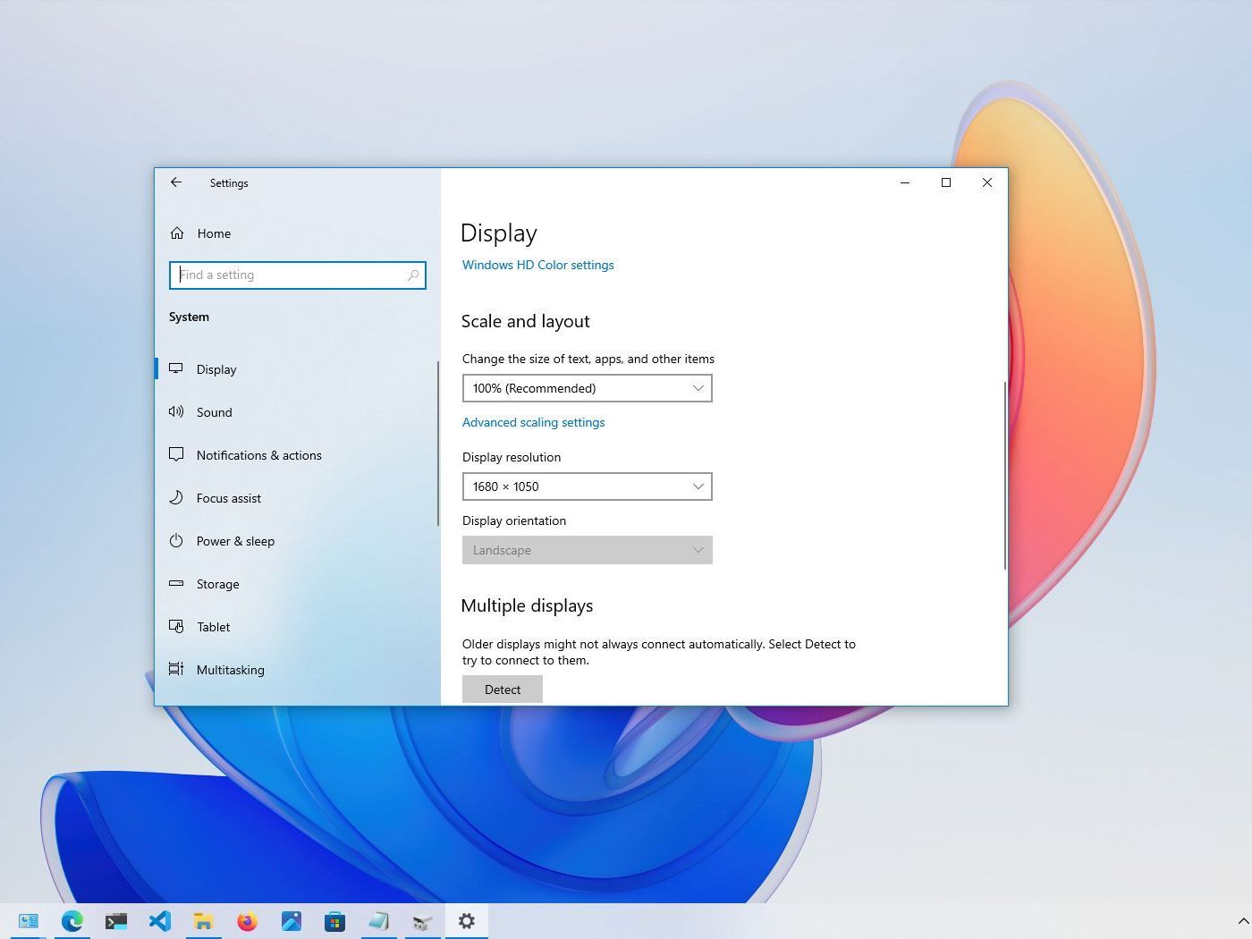Open the display scaling size dropdown
Viewport: 1252px width, 939px height.
pos(588,388)
